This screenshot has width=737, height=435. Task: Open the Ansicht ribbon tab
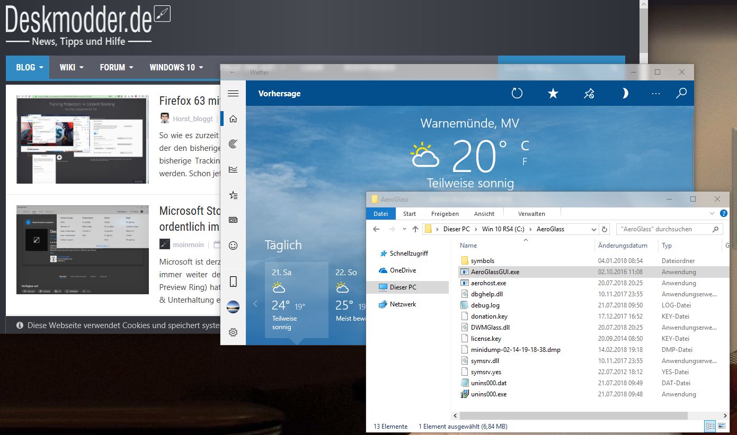(484, 214)
